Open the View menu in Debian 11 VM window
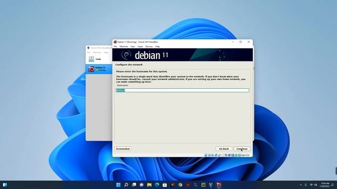Viewport: 337px width, 189px height. pyautogui.click(x=133, y=47)
